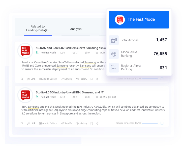Open the SaskTel Selects Samsung article title
183x149 pixels.
click(71, 48)
